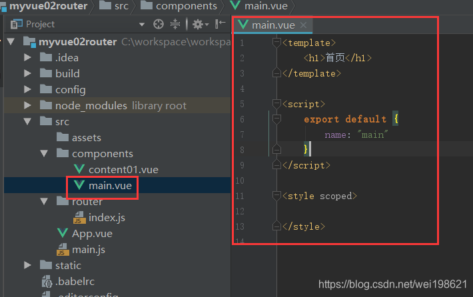473x297 pixels.
Task: Expand the build folder
Action: [x=27, y=73]
